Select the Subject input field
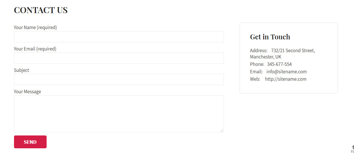 point(119,80)
